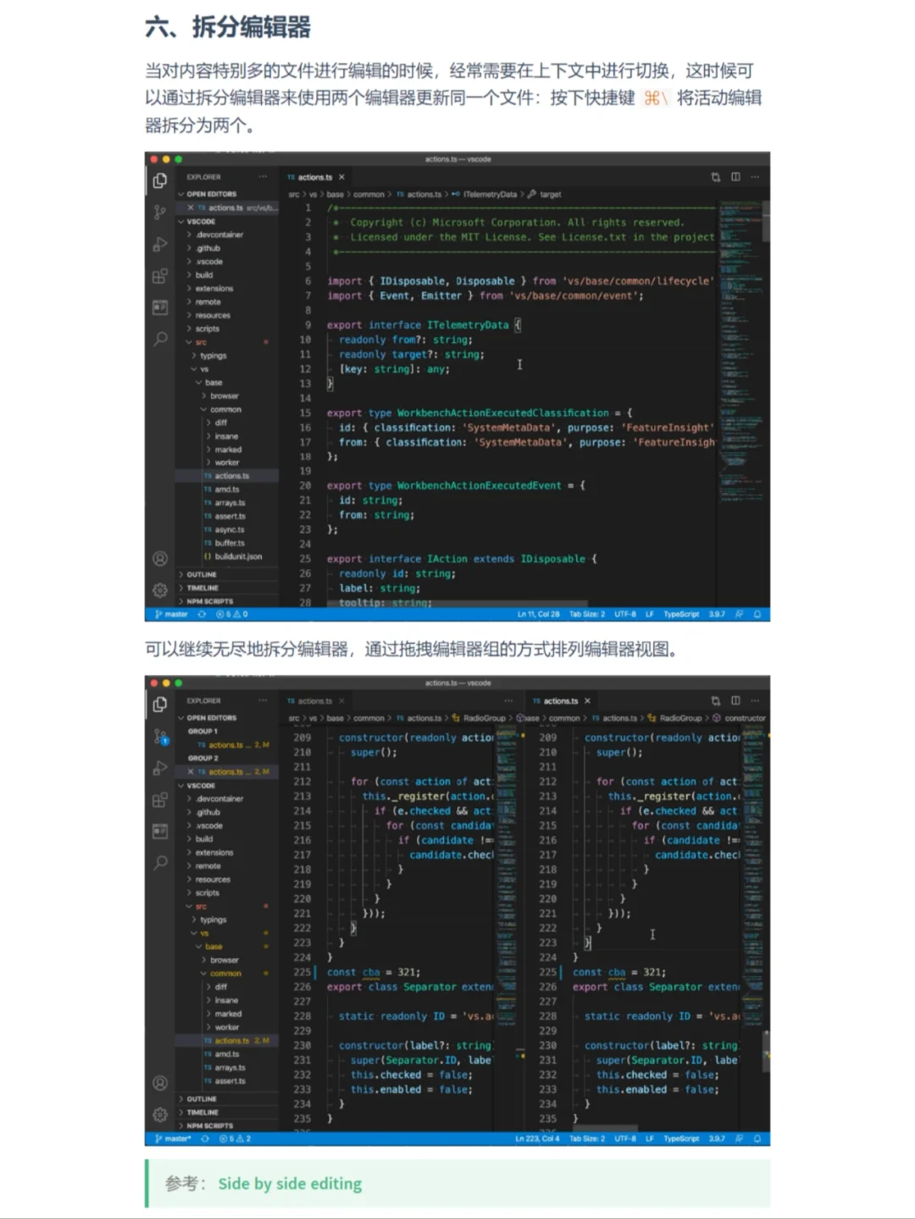Open Source Control icon in single-editor screenshot
This screenshot has height=1219, width=915.
tap(160, 212)
